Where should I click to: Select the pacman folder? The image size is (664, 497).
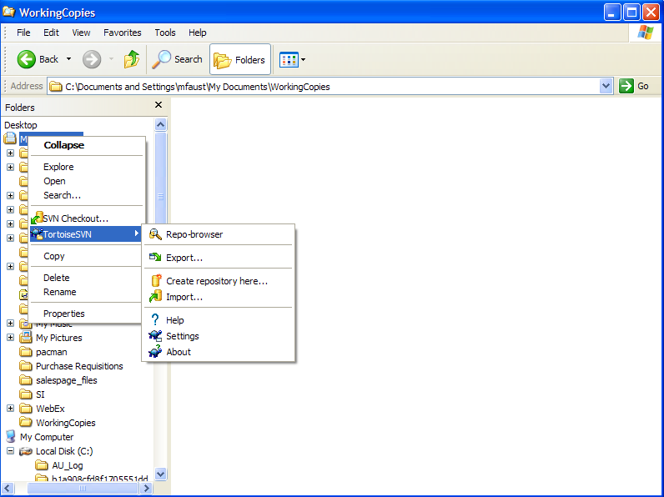point(51,352)
